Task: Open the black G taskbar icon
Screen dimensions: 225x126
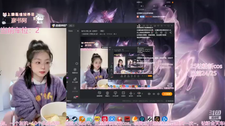Action: pos(157,119)
